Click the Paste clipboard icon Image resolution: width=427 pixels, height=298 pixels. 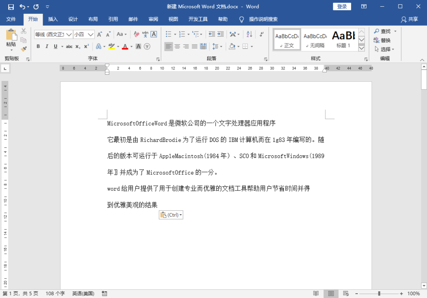pos(11,35)
